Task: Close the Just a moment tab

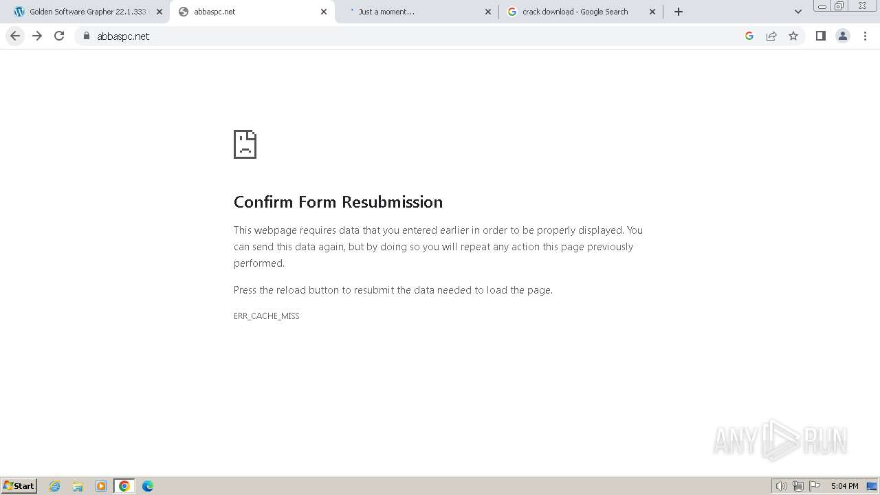Action: click(488, 12)
